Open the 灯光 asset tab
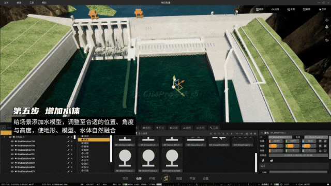The height and width of the screenshot is (186, 331). [x=160, y=128]
